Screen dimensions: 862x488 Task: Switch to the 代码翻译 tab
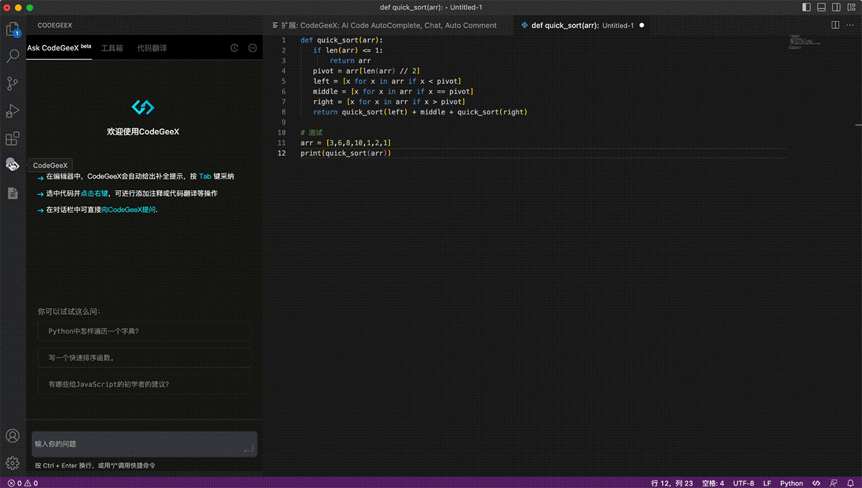point(152,48)
